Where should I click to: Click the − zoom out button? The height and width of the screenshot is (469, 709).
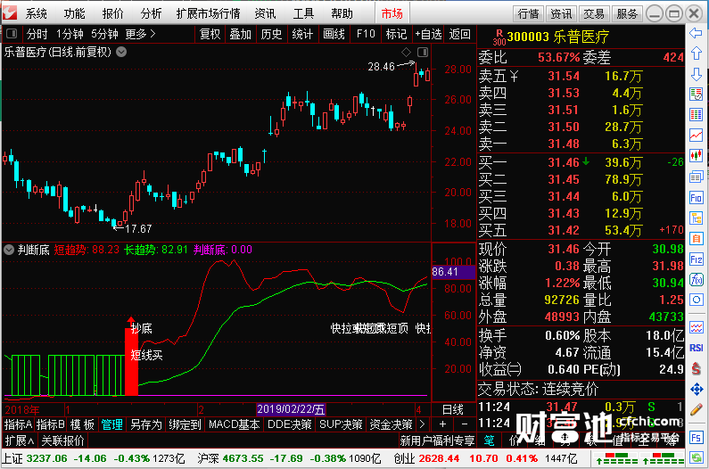click(x=465, y=424)
